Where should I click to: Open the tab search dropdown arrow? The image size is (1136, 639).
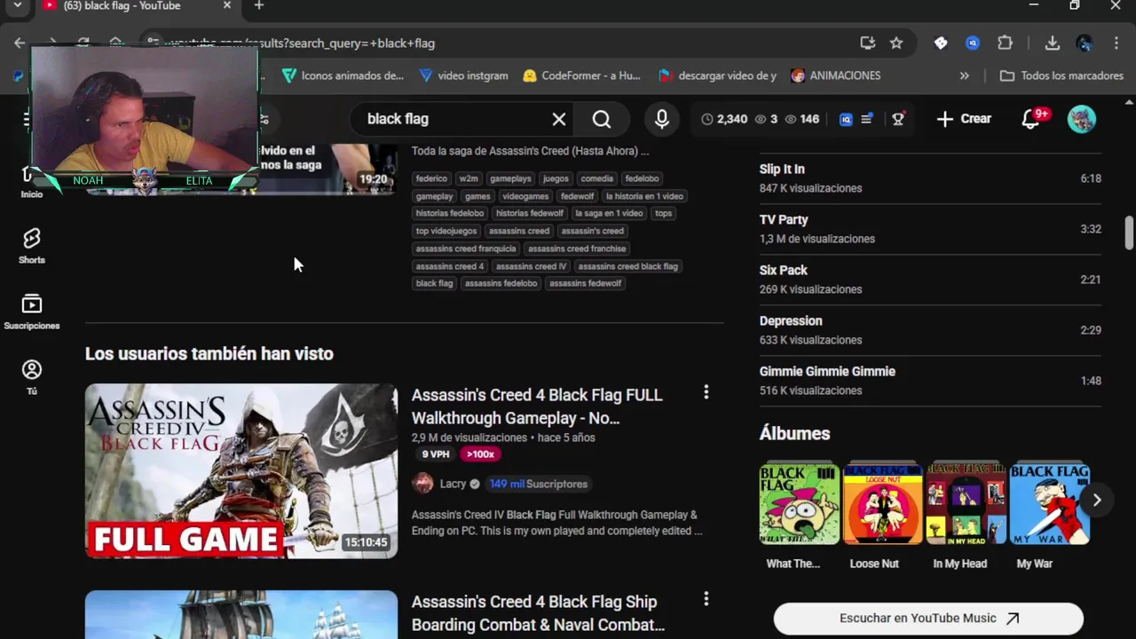tap(17, 6)
